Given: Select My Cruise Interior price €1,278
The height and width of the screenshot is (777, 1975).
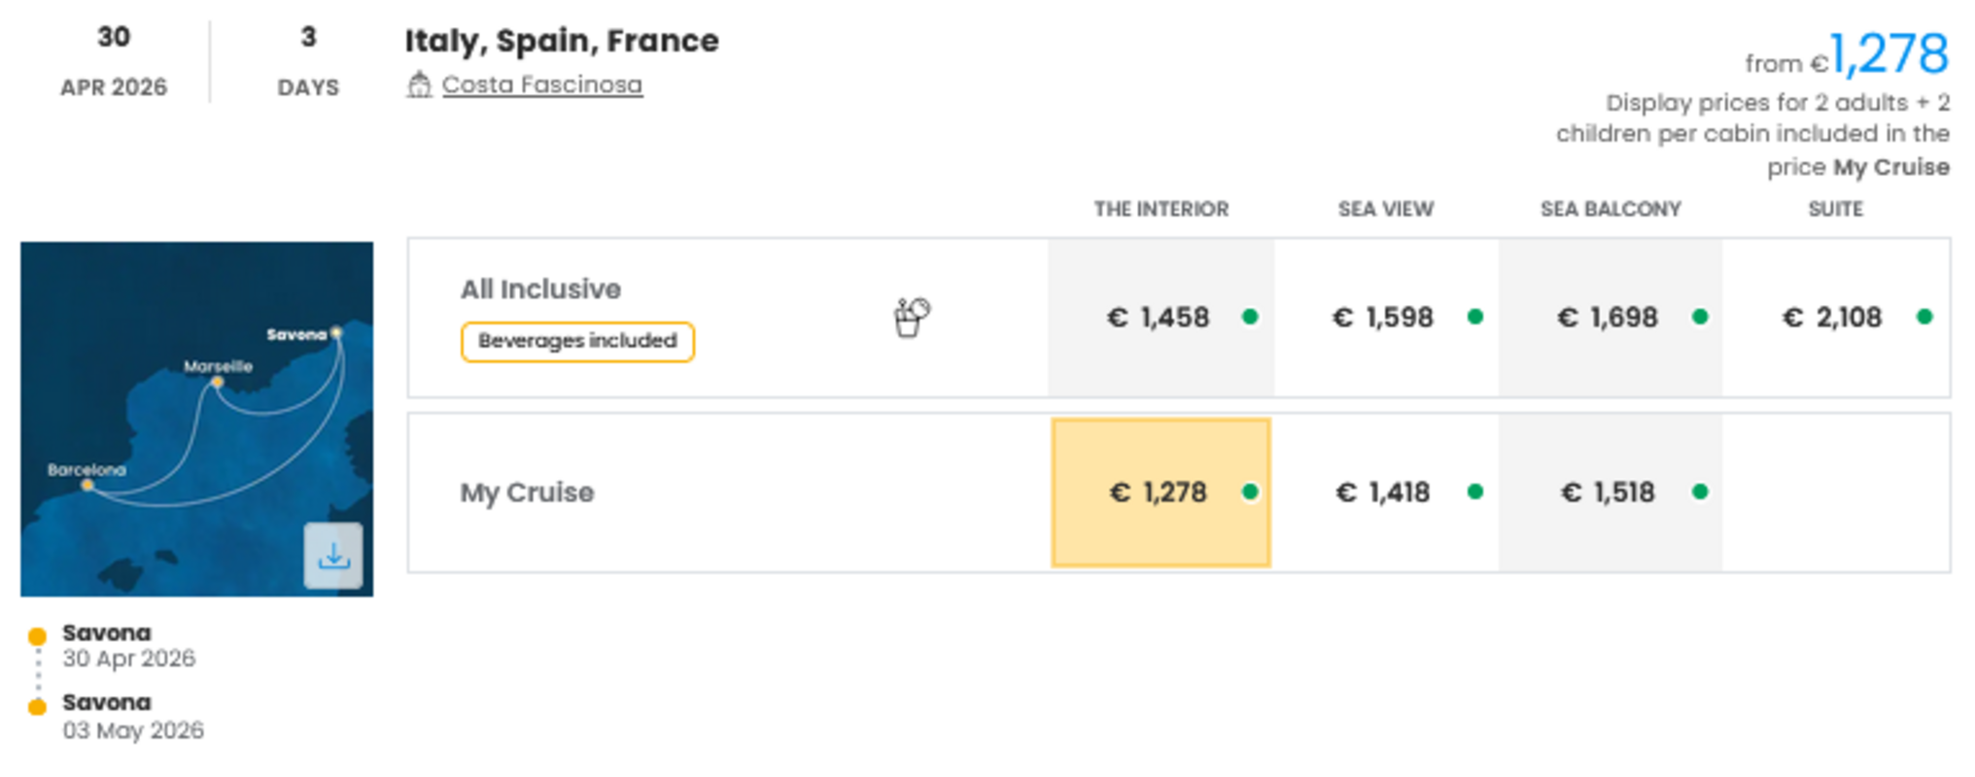Looking at the screenshot, I should click(1161, 492).
